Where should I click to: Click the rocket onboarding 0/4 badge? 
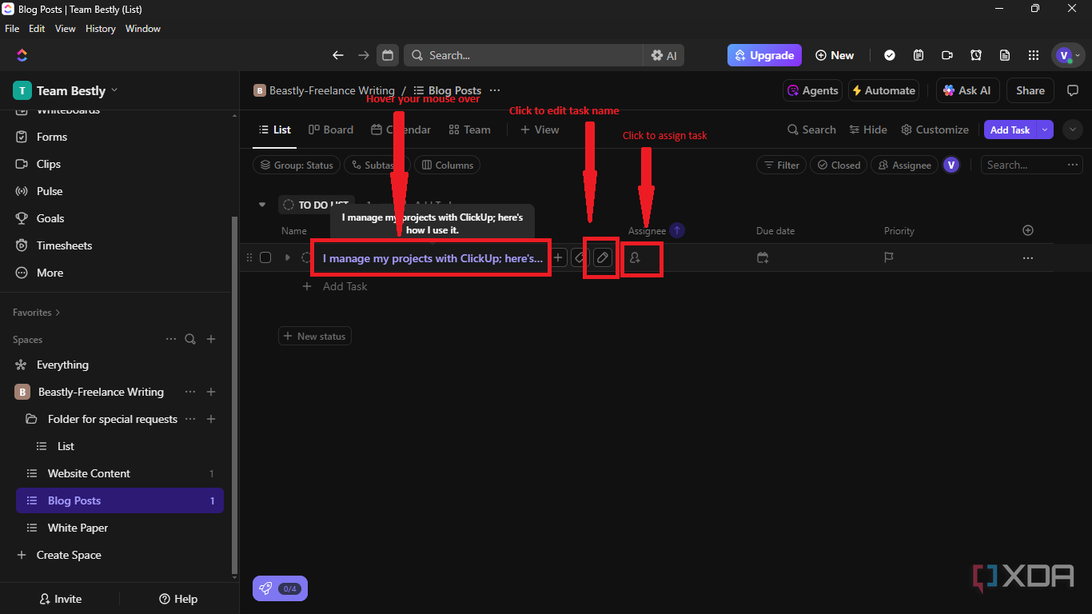click(280, 588)
